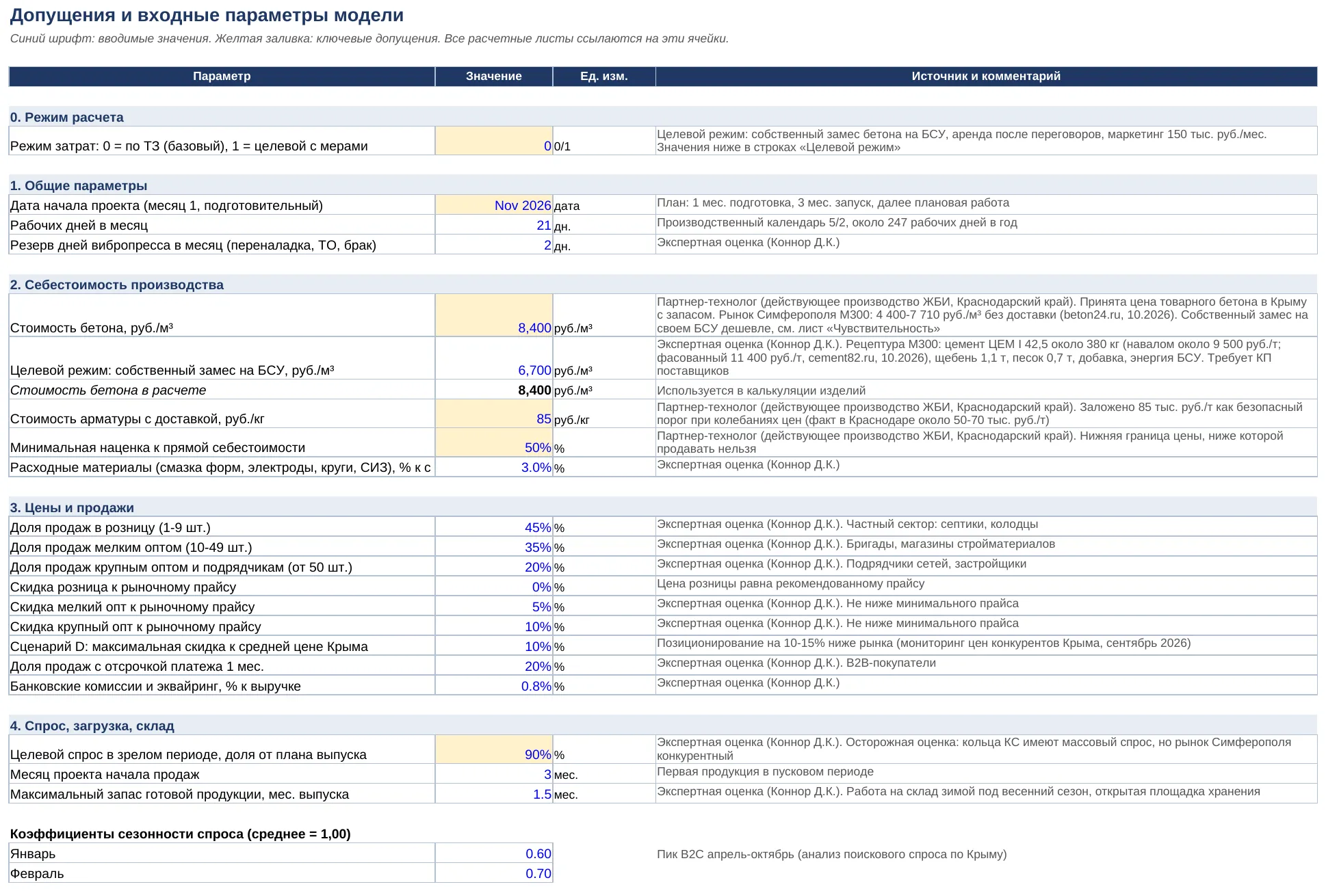Screen dimensions: 1326x891
Task: Click the Ед. изм. column header
Action: tap(603, 76)
